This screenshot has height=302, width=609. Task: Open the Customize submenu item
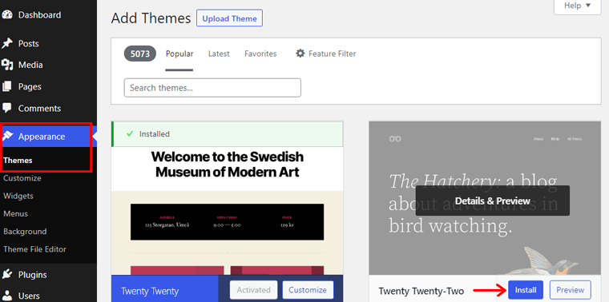(x=22, y=178)
